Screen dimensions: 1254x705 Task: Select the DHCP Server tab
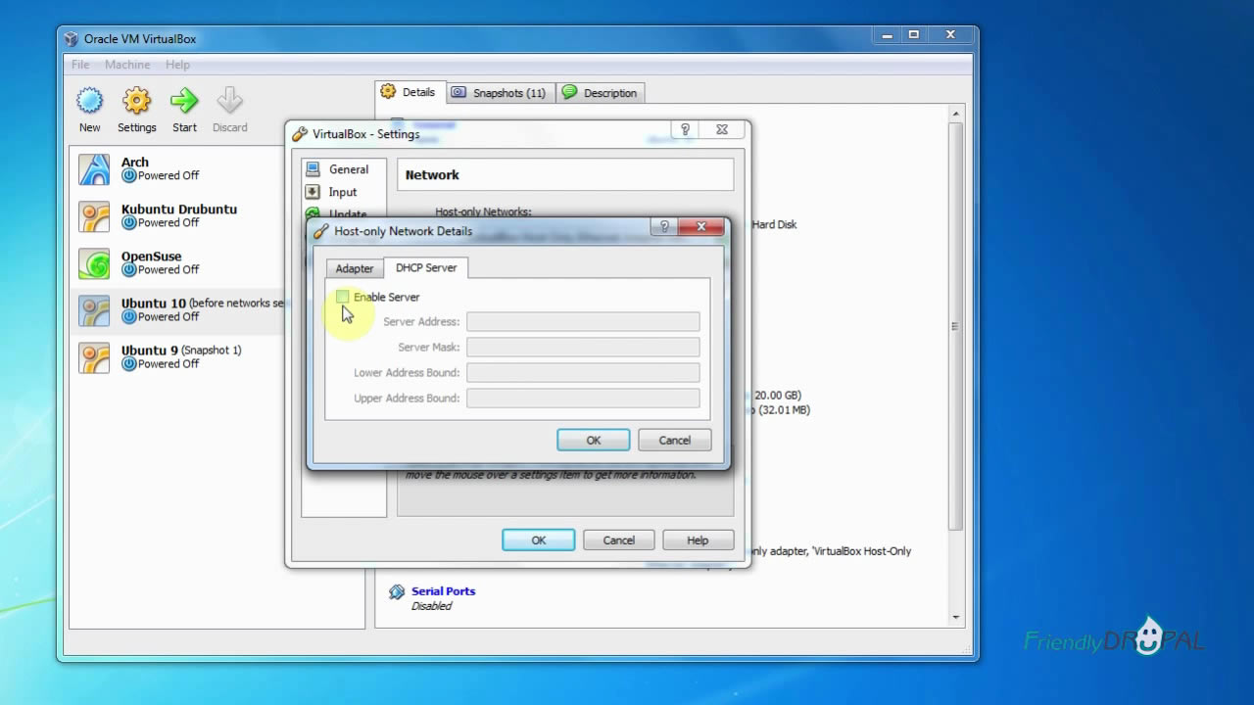pyautogui.click(x=426, y=267)
